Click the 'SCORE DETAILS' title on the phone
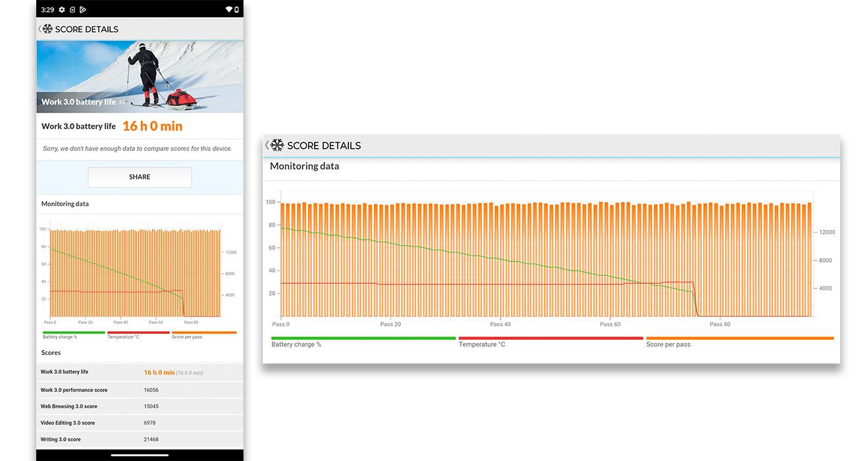 pos(87,29)
